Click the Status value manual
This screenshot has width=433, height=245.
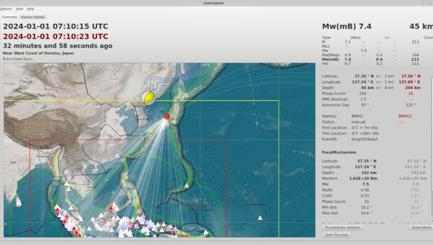tap(358, 122)
